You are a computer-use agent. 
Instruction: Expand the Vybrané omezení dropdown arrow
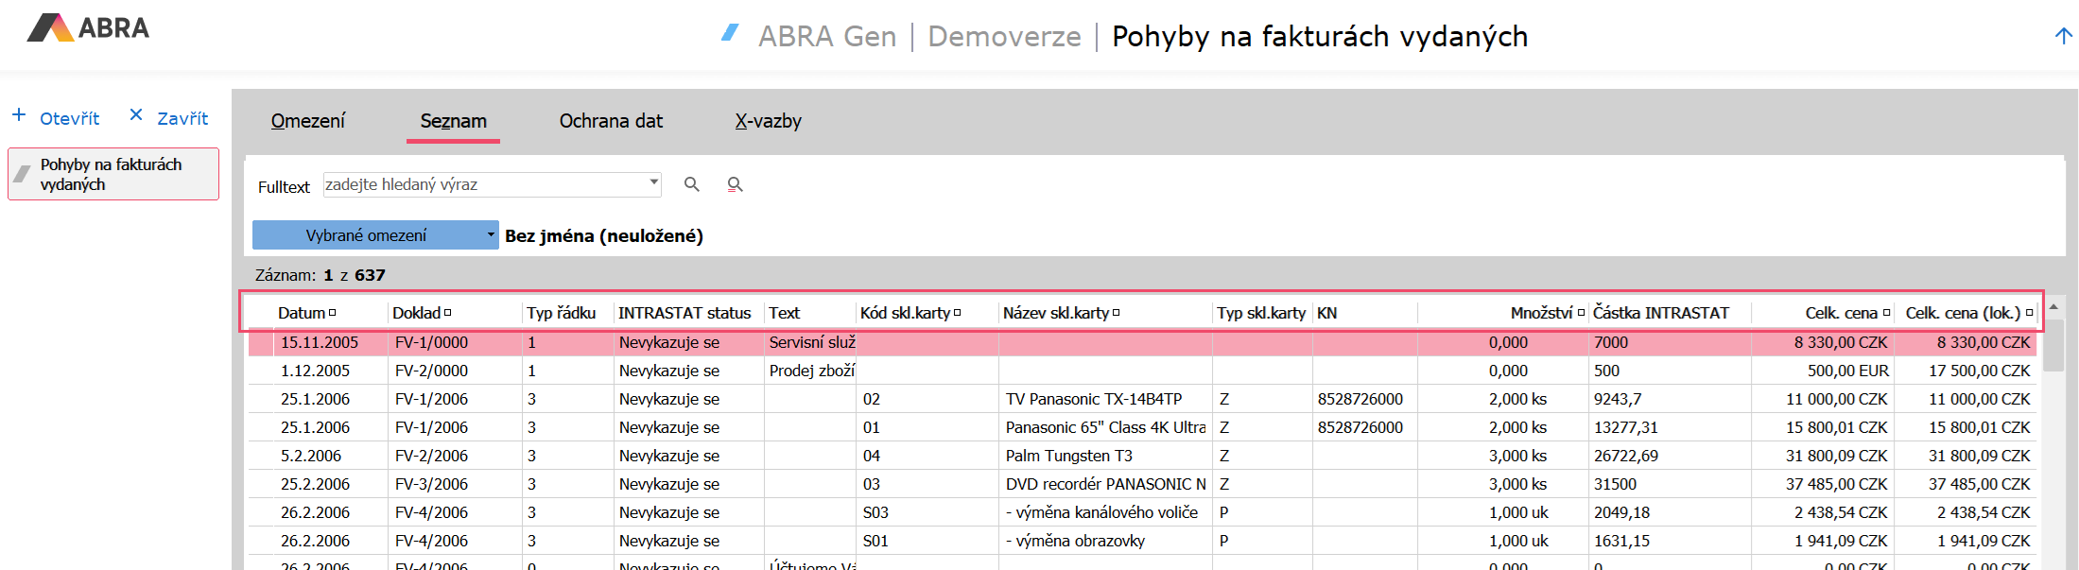pos(491,235)
